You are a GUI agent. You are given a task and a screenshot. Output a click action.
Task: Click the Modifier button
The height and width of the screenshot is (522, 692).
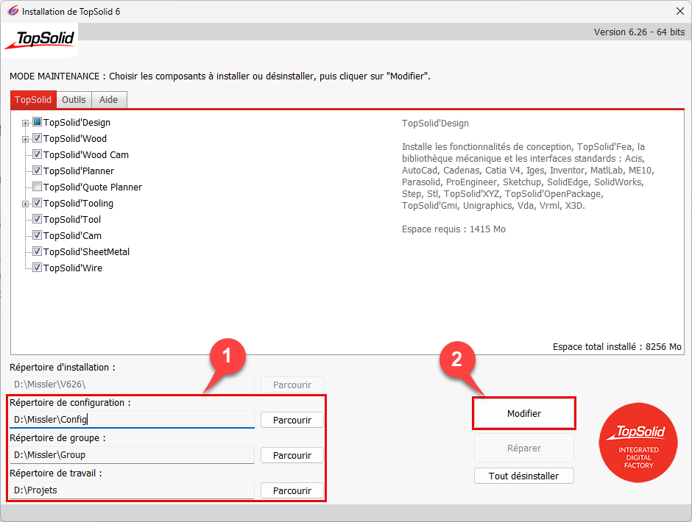click(524, 413)
